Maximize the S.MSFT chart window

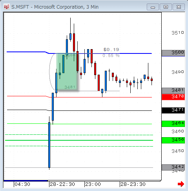166,7
